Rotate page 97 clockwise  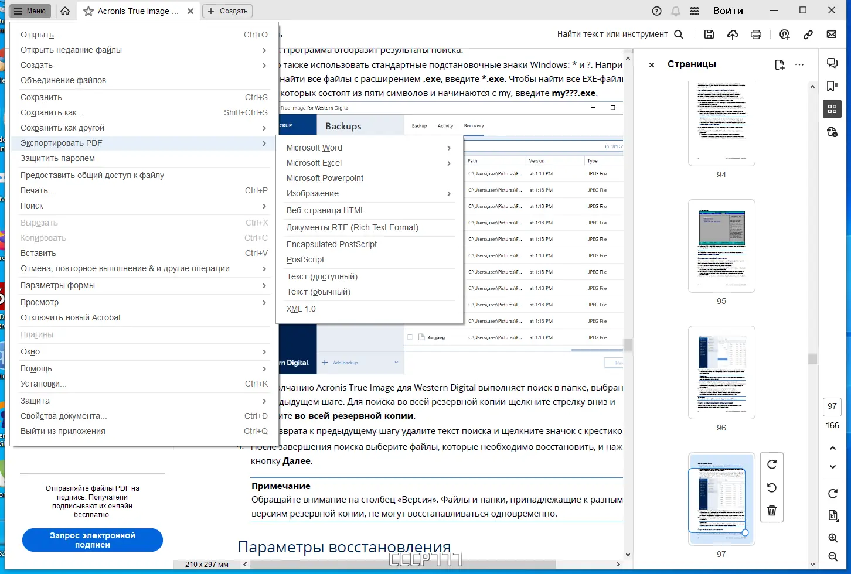click(772, 464)
